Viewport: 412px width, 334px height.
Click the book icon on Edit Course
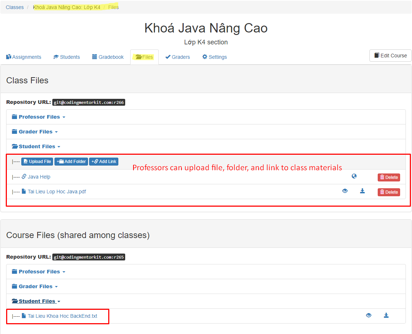pyautogui.click(x=377, y=55)
